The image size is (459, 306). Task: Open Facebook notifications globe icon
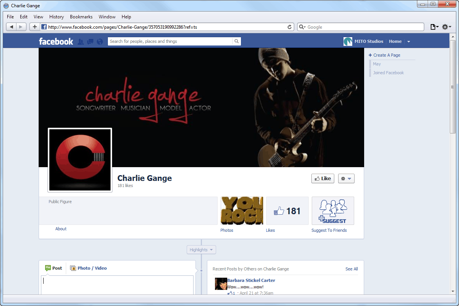pos(100,41)
